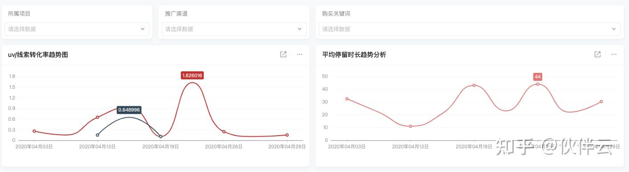Open more options for uv/线索转化率趋势图 chart

[300, 54]
